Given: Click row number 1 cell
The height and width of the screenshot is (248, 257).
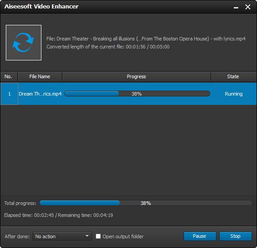Looking at the screenshot, I should point(9,94).
